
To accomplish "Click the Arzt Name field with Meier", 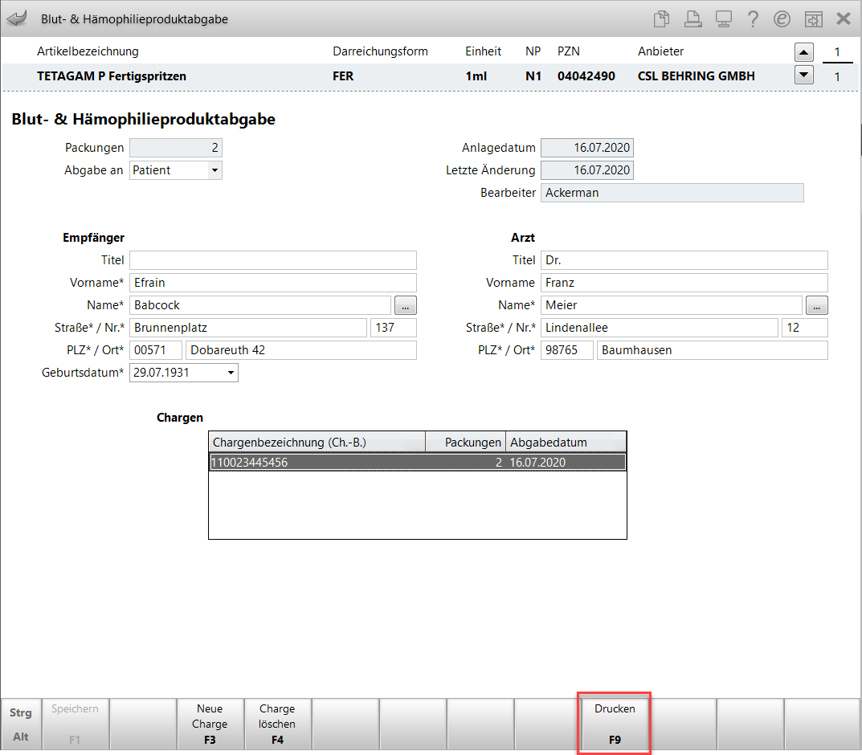I will pos(672,305).
